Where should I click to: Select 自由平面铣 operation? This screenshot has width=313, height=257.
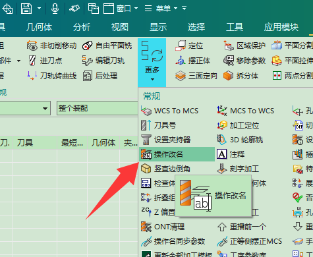coord(107,45)
